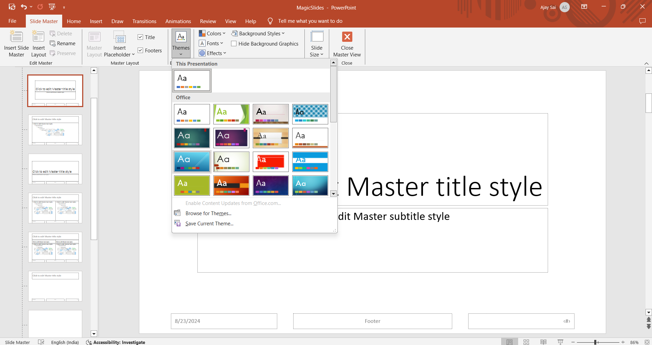Choose Save Current Theme option

pos(209,224)
